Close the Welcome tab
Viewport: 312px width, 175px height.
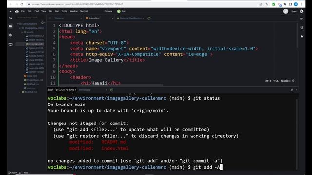pos(81,18)
